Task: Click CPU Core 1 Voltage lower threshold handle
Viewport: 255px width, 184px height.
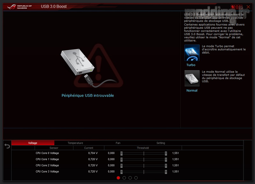Action: (x=121, y=159)
